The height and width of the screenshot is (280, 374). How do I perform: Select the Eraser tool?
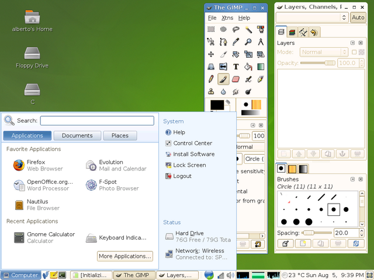tap(236, 79)
